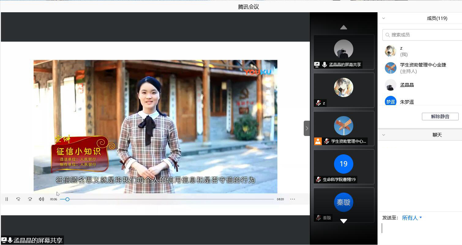Click the 搜索成员 search field

[422, 35]
